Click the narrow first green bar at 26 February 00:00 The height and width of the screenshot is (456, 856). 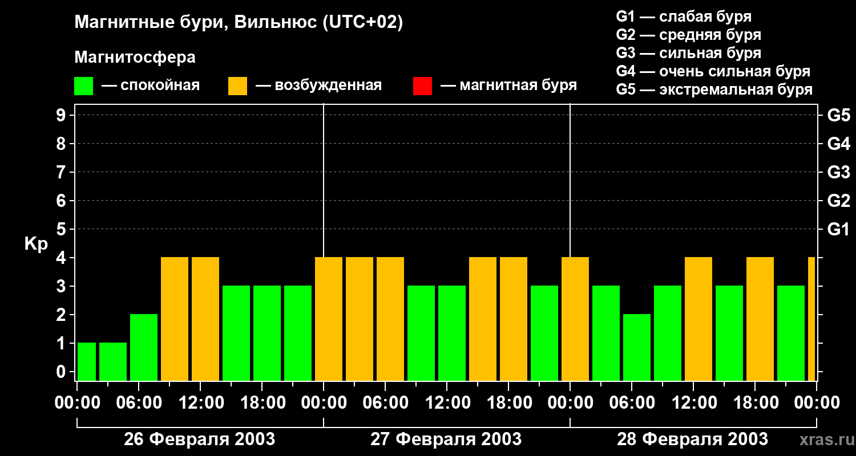(x=87, y=361)
